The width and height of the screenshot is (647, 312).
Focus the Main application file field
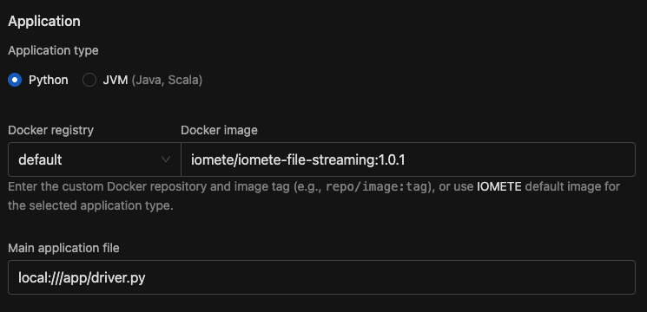[x=321, y=277]
